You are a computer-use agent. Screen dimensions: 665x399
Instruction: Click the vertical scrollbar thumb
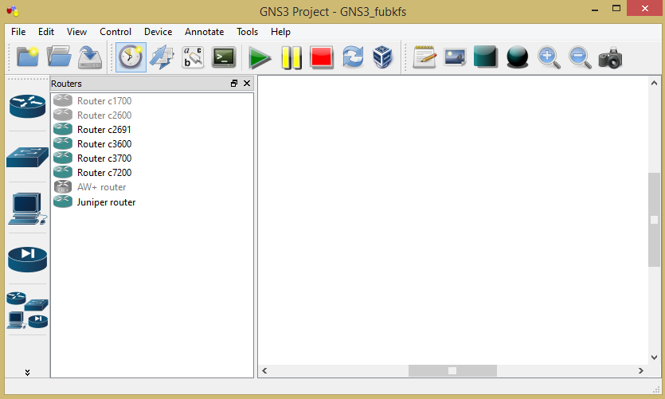point(654,220)
